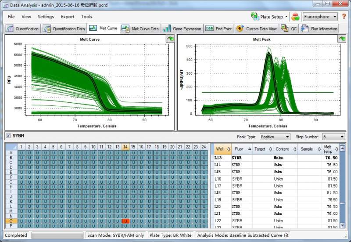Open the Export menu
Image resolution: width=351 pixels, height=242 pixels.
point(68,17)
